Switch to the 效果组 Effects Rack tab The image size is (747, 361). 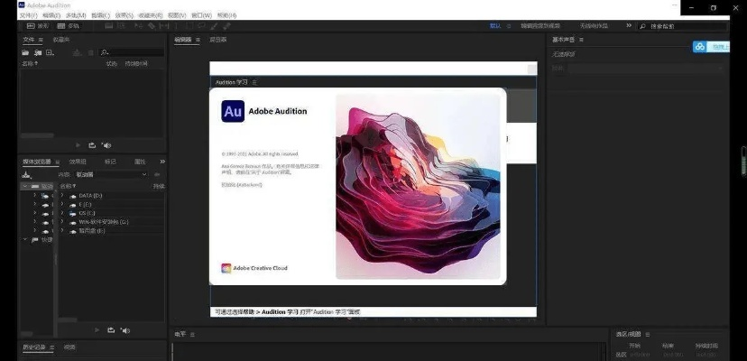78,162
